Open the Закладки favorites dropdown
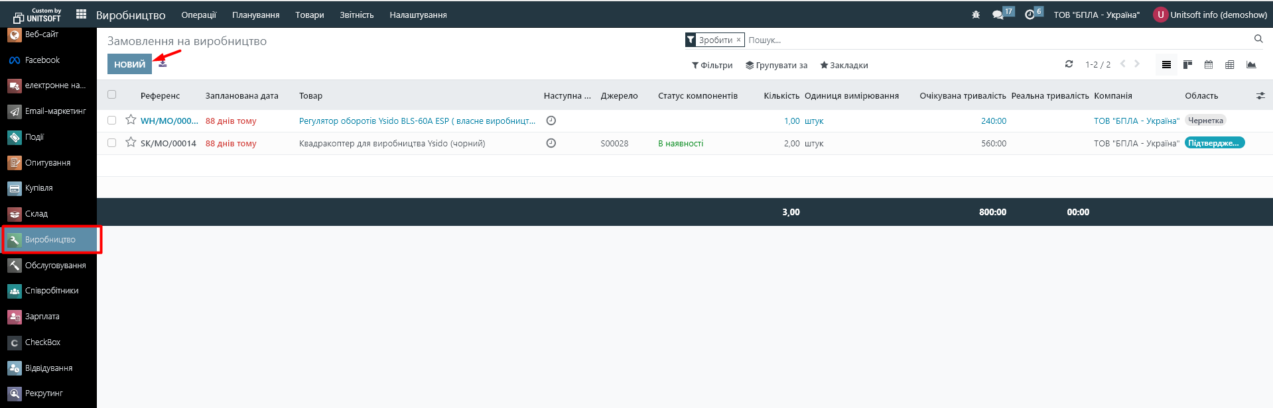Screen dimensions: 1273x408 point(844,66)
